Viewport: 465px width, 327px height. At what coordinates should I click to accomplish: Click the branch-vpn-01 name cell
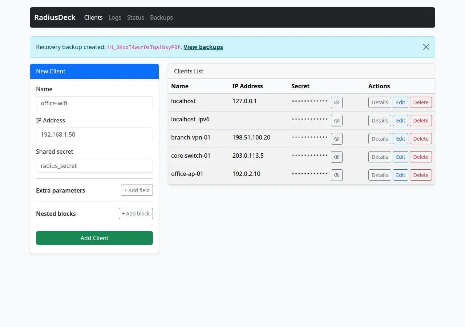(199, 139)
